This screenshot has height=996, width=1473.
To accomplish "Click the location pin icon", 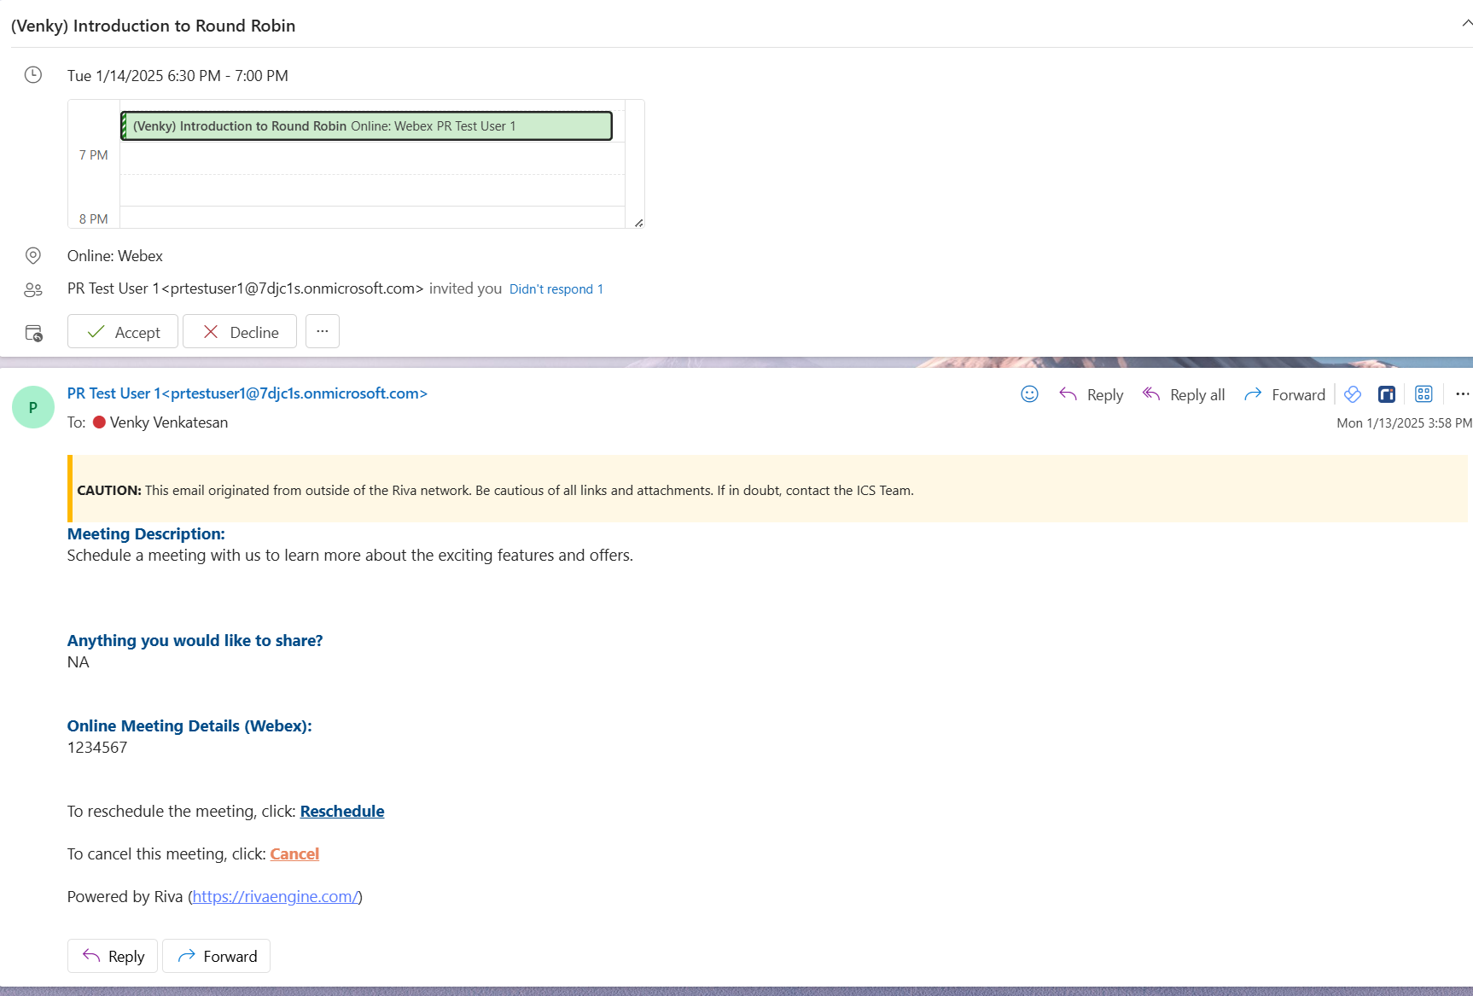I will pyautogui.click(x=33, y=255).
